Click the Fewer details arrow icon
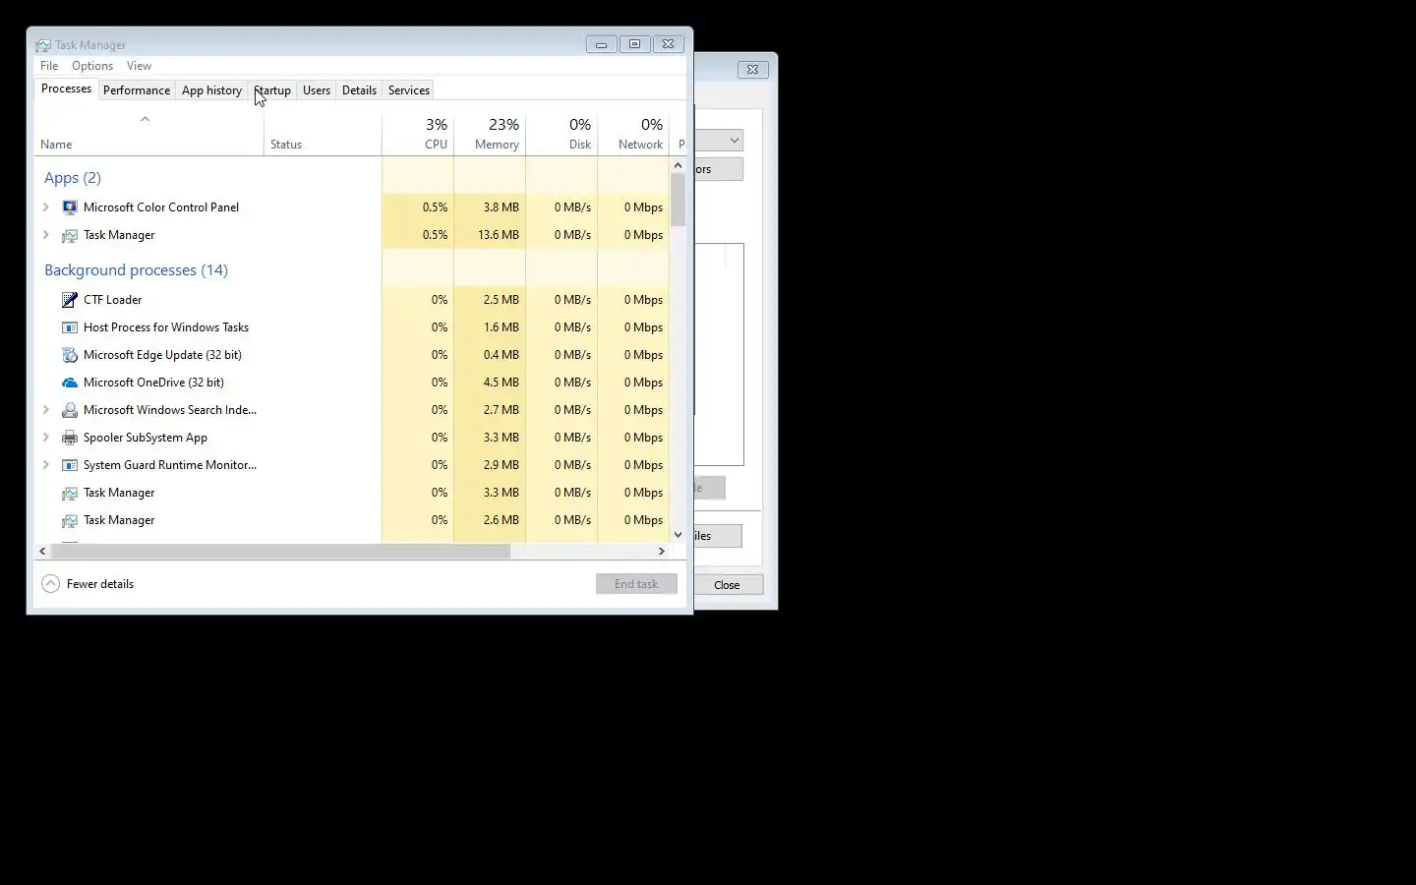This screenshot has width=1416, height=885. click(x=51, y=584)
